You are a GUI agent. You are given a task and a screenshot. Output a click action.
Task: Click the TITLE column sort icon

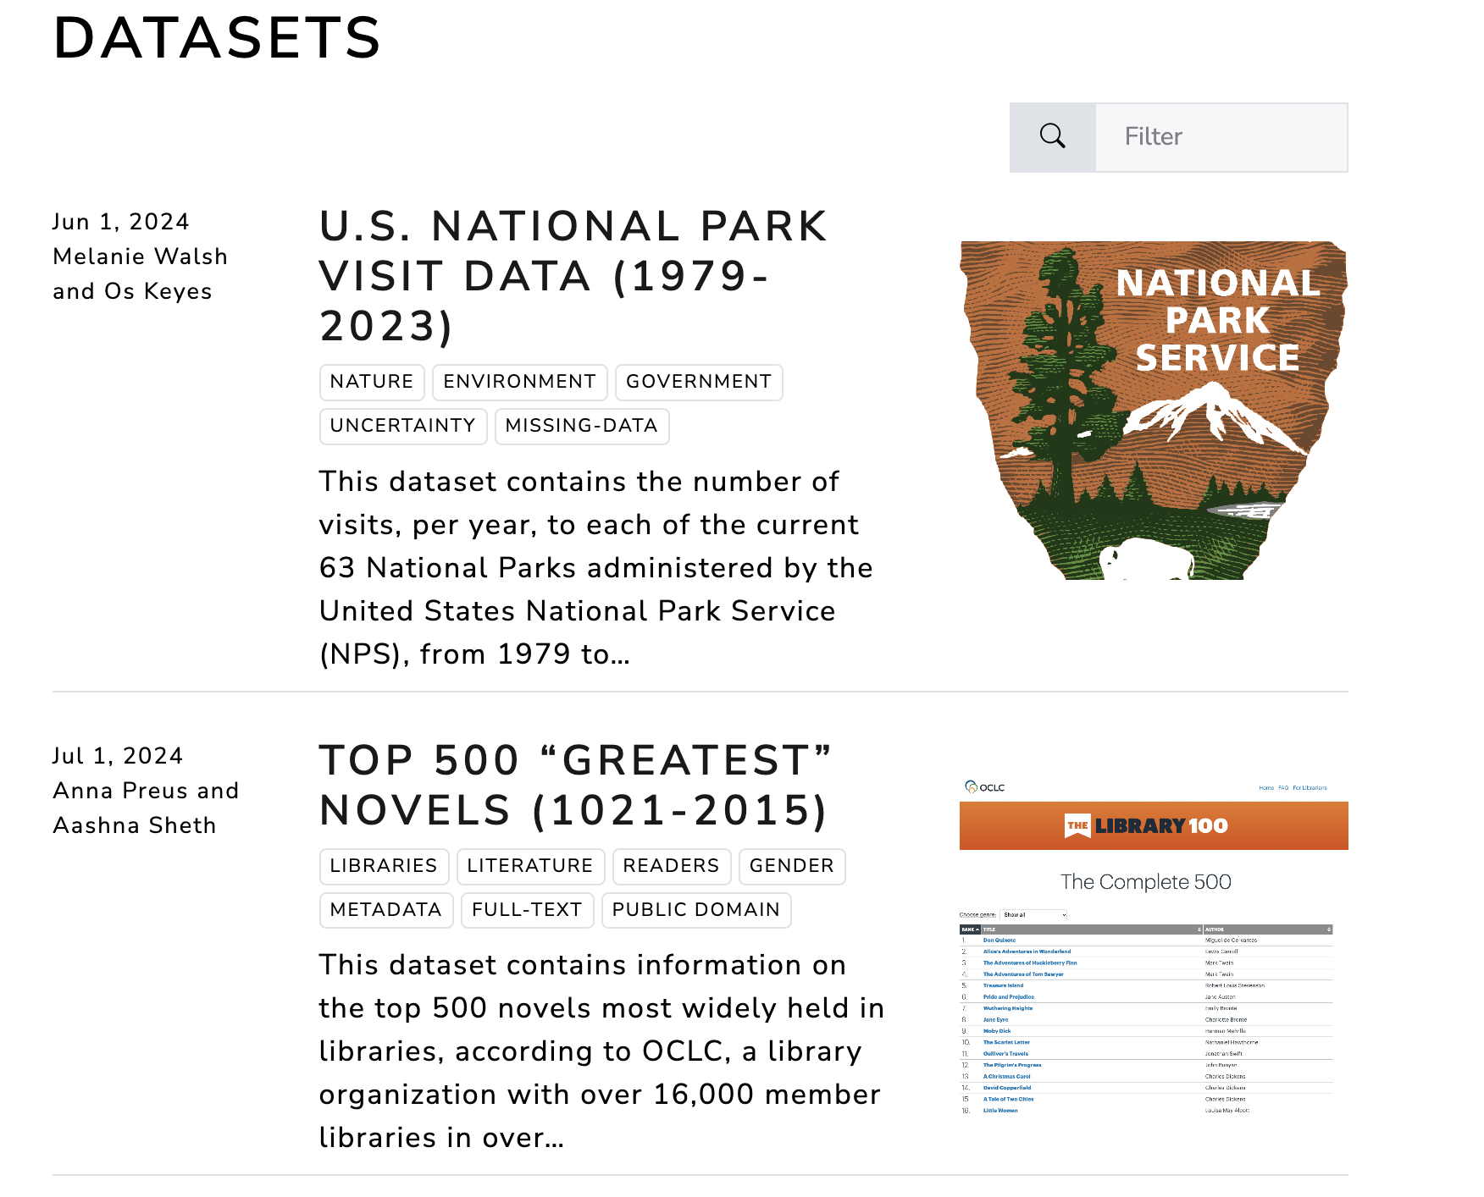tap(1199, 929)
